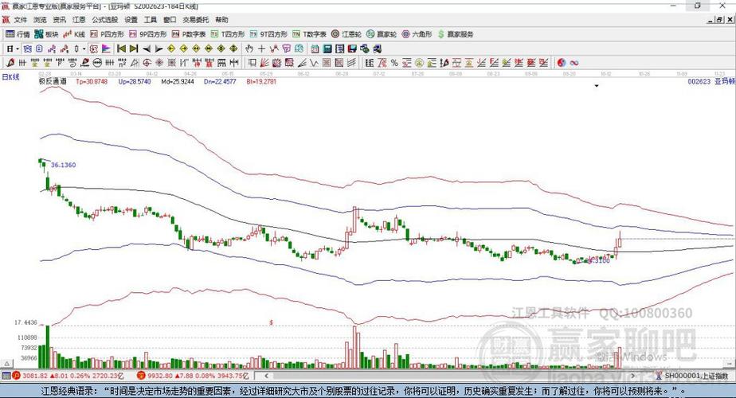Select the hand pan tool
736x398 pixels.
click(x=249, y=49)
